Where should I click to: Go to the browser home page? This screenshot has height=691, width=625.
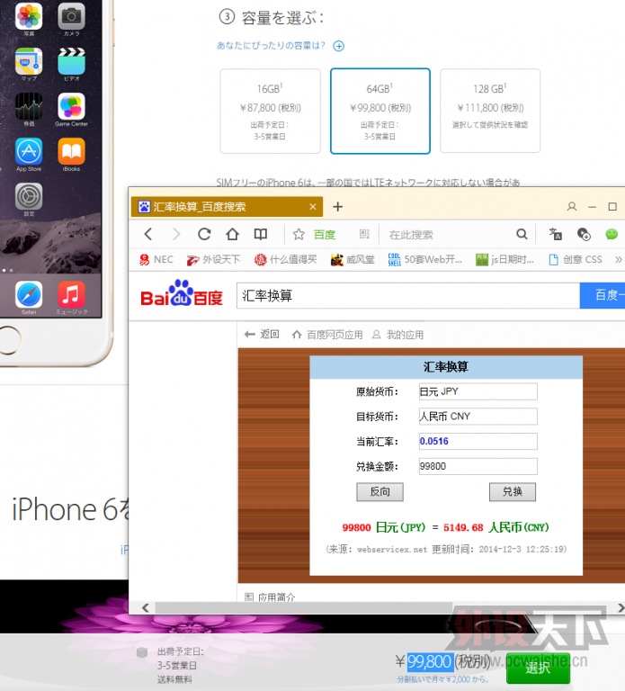pyautogui.click(x=233, y=234)
